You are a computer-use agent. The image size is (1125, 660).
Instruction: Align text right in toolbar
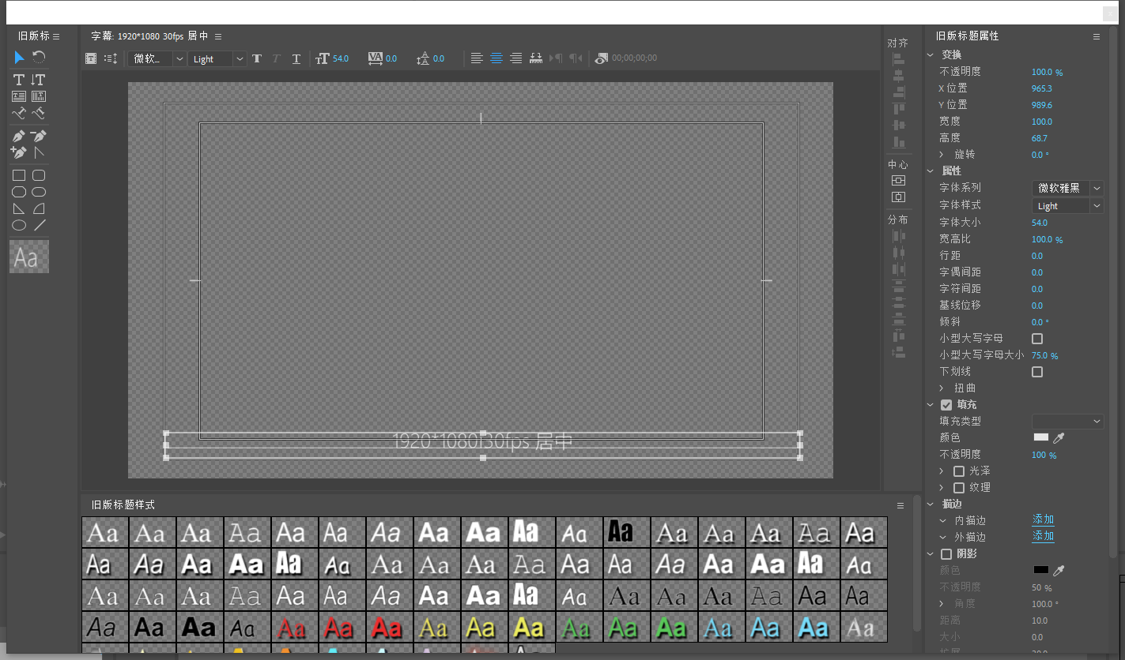(x=516, y=58)
